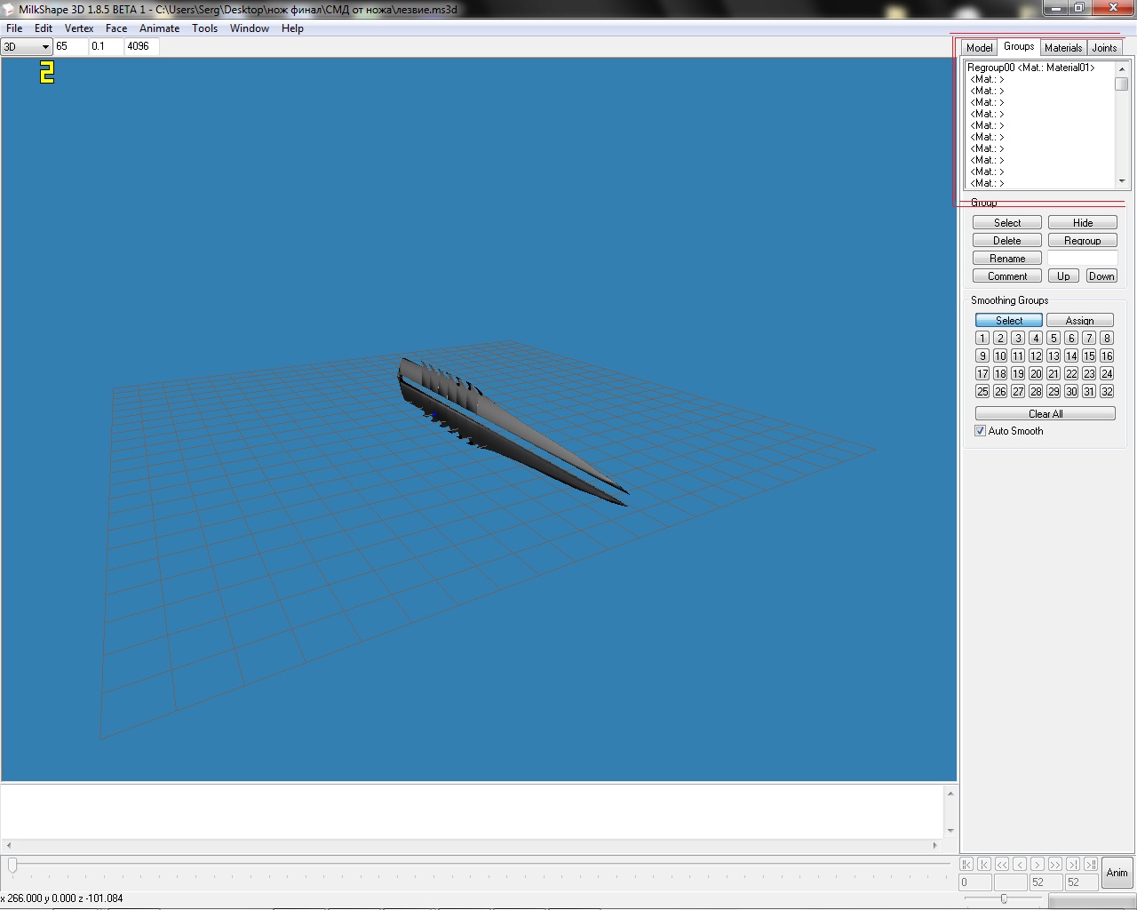
Task: Jump to the first animation frame
Action: tap(966, 864)
